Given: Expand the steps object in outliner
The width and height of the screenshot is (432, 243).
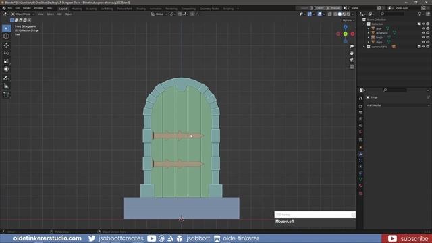Looking at the screenshot, I should 369,42.
